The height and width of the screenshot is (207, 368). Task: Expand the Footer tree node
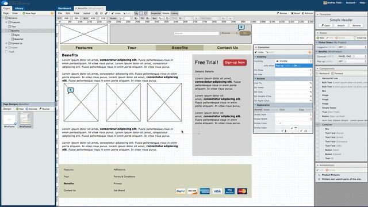point(6,48)
